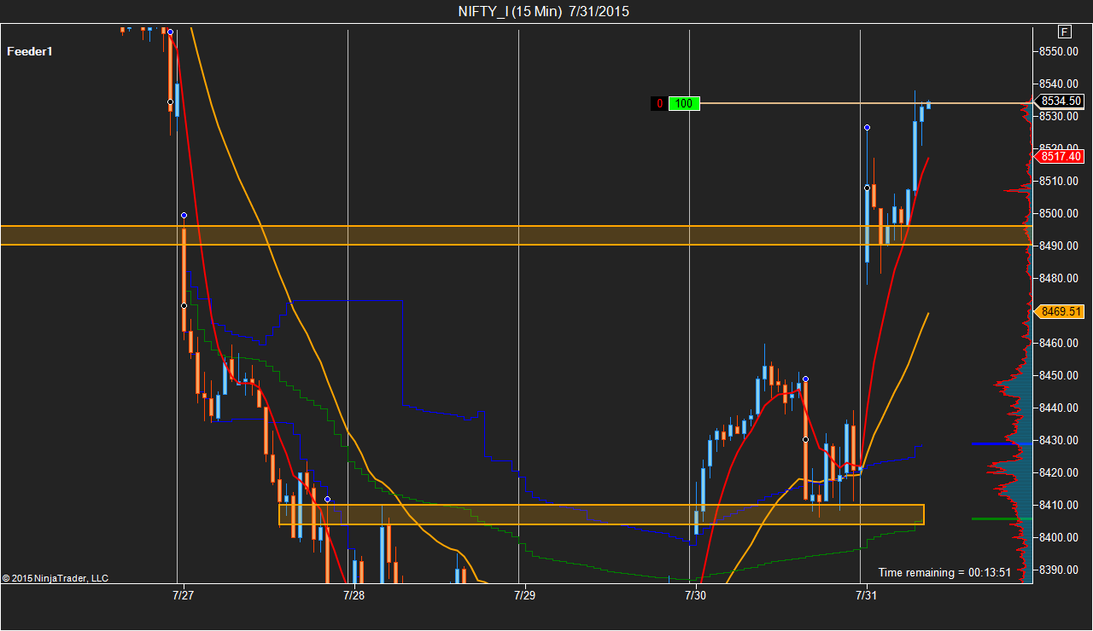
Task: Click the black 0 position tag
Action: (x=659, y=104)
